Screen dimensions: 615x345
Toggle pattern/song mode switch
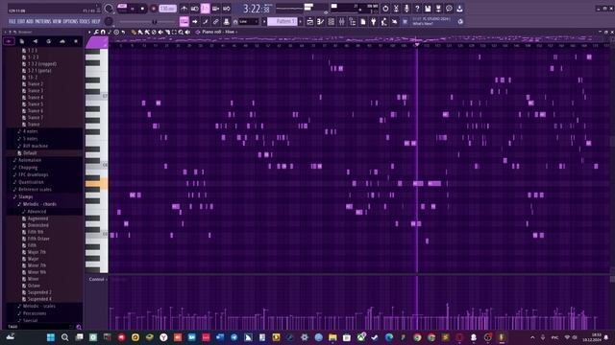[122, 9]
